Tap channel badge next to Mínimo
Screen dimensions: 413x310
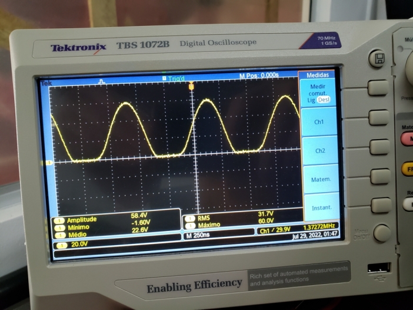pyautogui.click(x=59, y=228)
